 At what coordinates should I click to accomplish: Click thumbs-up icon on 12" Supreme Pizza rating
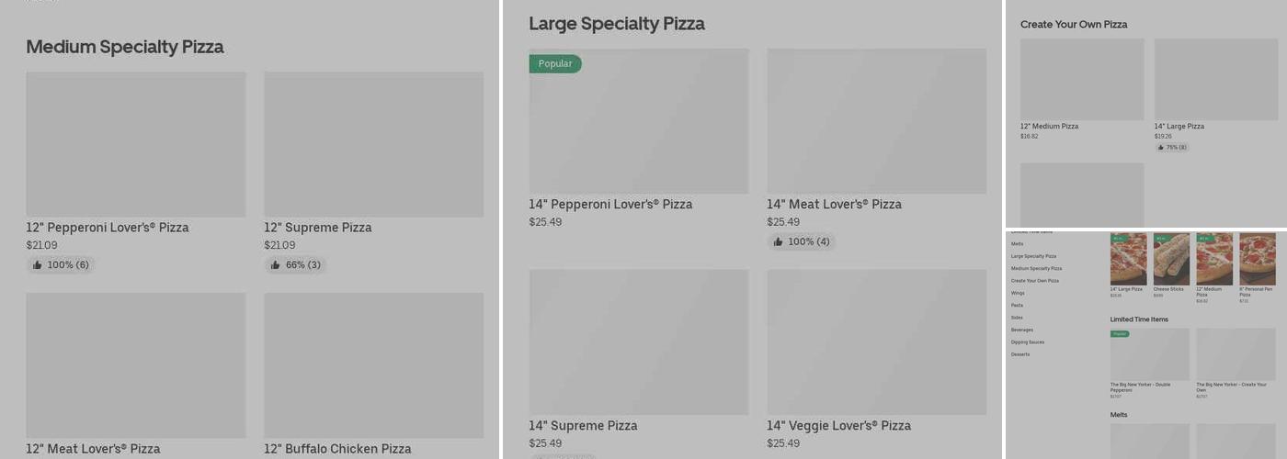coord(275,265)
